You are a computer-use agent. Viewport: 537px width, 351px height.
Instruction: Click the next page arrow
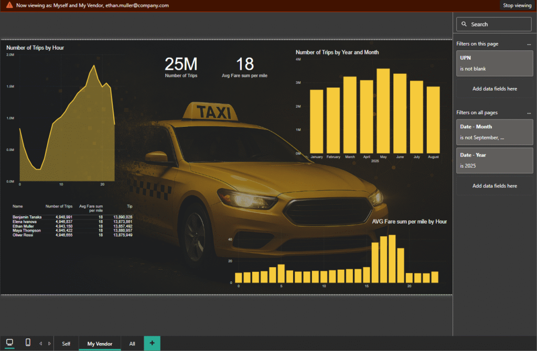tap(49, 344)
